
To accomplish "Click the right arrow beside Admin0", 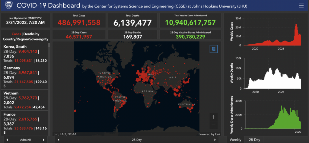I will pos(44,140).
